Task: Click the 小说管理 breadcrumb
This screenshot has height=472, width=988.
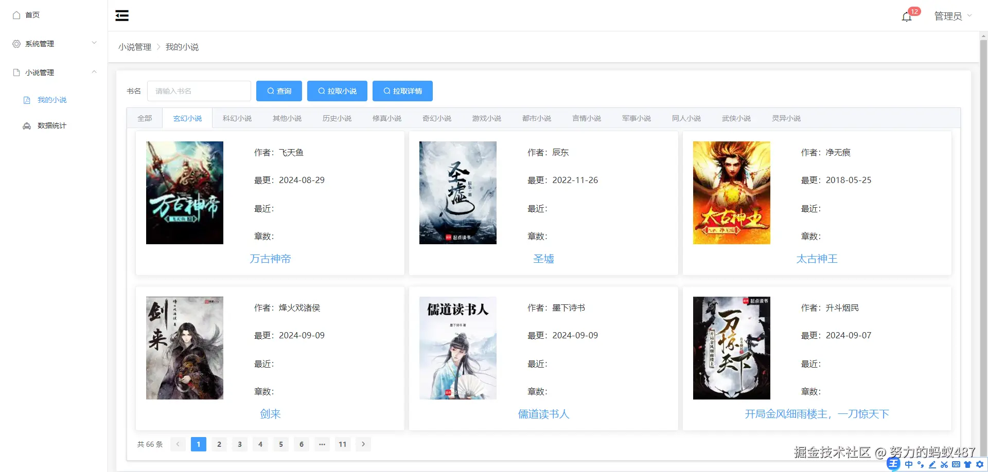Action: pos(135,47)
